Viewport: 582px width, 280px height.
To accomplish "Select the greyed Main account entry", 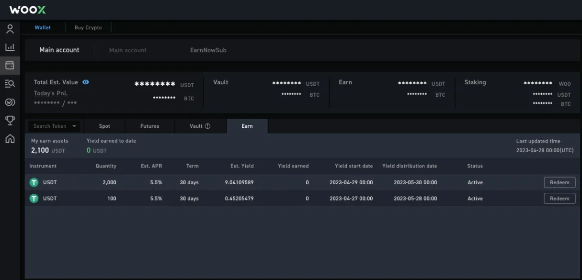I will [128, 50].
